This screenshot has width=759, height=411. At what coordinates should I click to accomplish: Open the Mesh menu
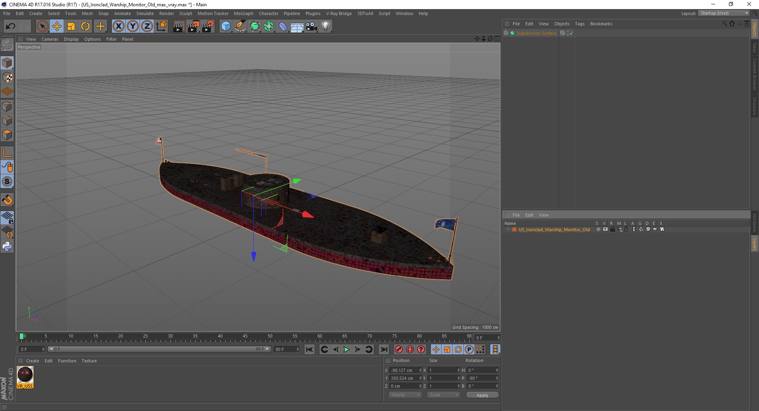click(87, 13)
